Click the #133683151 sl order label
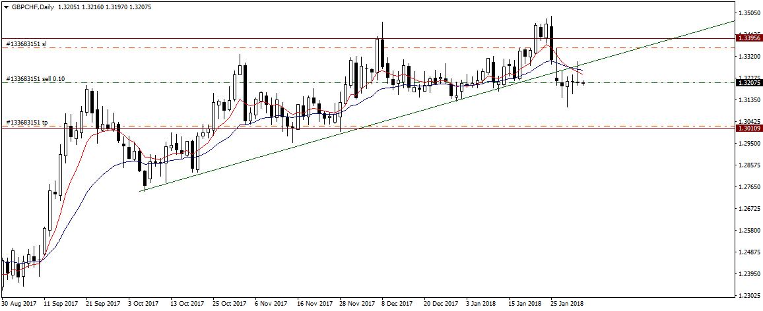 click(26, 43)
